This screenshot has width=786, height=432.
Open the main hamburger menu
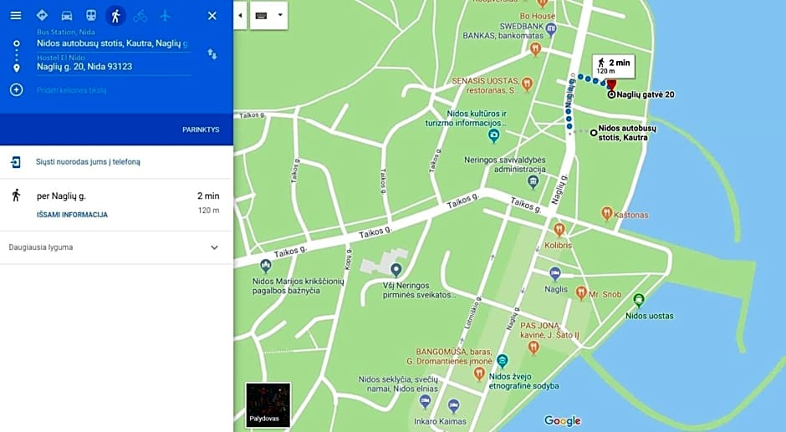16,16
